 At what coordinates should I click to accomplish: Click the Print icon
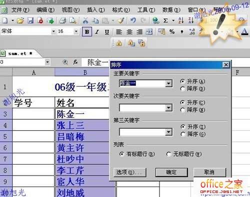pos(63,20)
